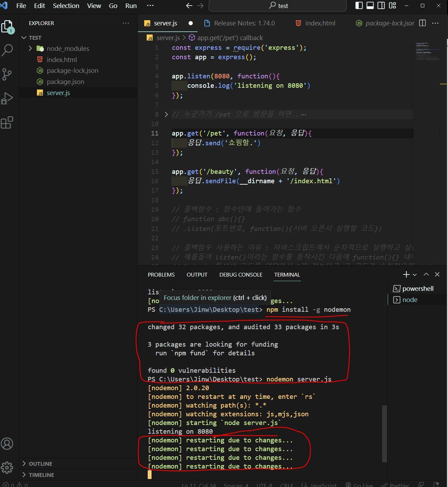
Task: Open the Accounts menu icon
Action: tap(7, 443)
